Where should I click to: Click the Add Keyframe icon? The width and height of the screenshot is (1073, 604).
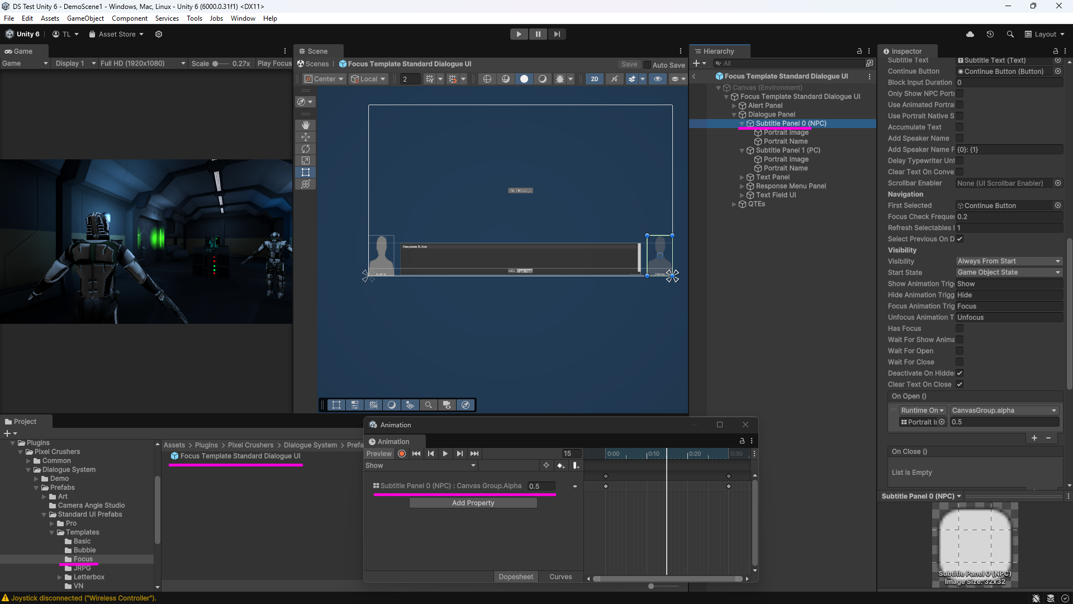point(561,465)
